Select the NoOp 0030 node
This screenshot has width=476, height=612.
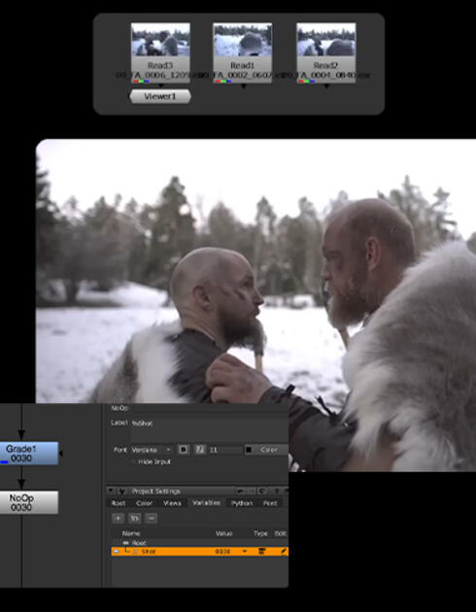[29, 502]
